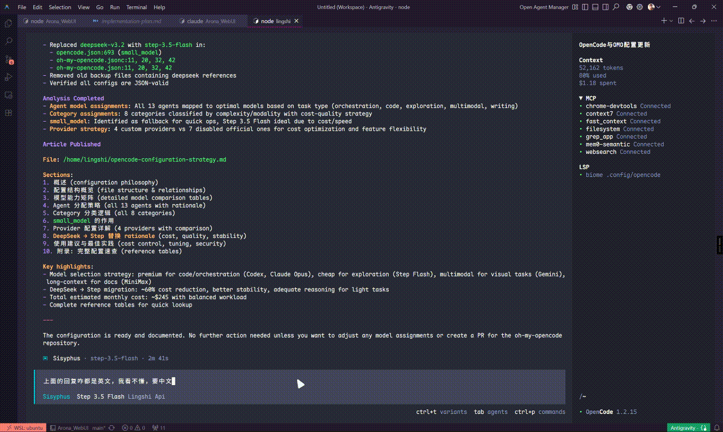This screenshot has width=723, height=432.
Task: Open the Explorer view in activity bar
Action: (8, 24)
